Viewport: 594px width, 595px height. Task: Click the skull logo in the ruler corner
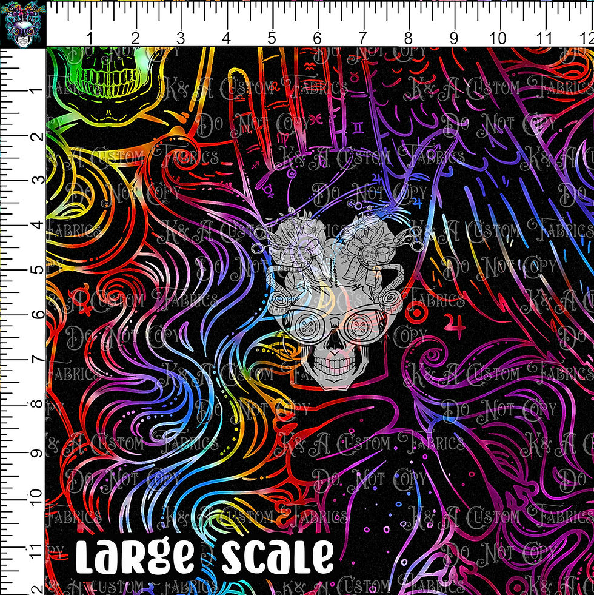(23, 24)
